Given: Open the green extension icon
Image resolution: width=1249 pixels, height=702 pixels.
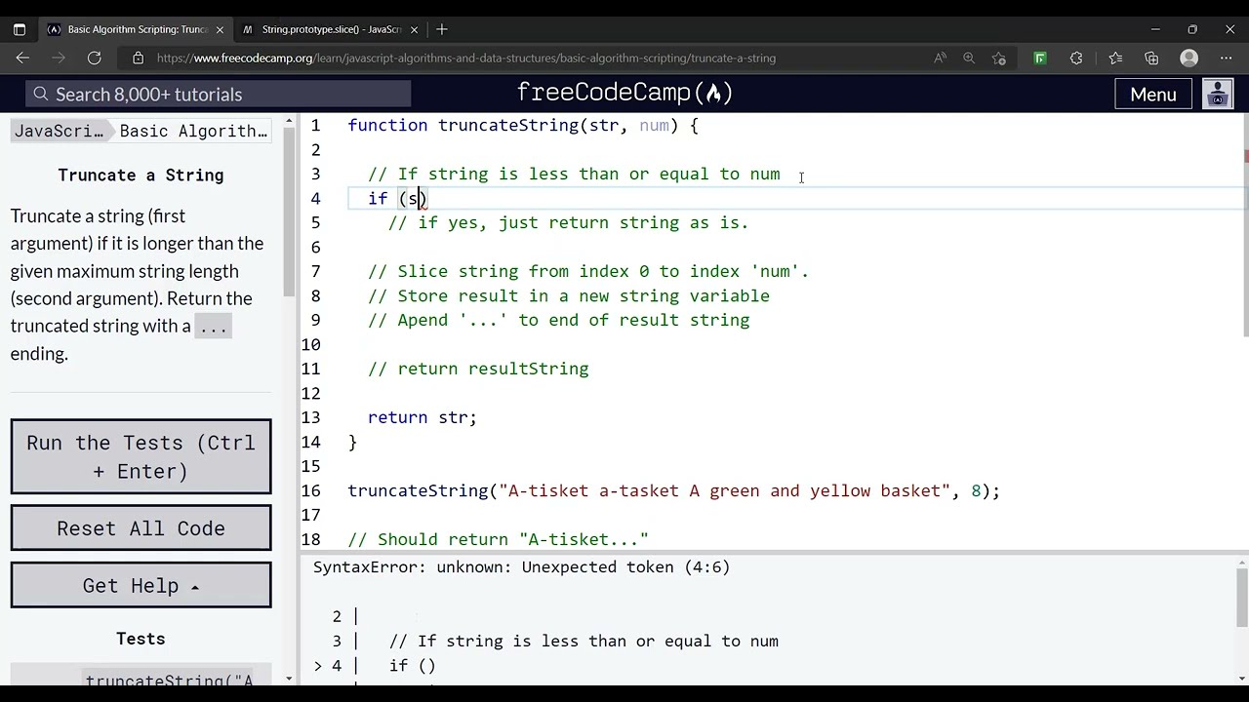Looking at the screenshot, I should pos(1040,58).
